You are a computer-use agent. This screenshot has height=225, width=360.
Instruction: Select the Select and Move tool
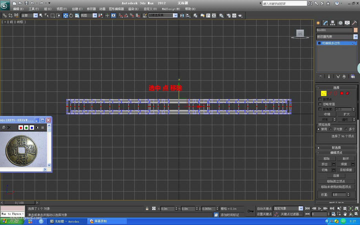[65, 15]
